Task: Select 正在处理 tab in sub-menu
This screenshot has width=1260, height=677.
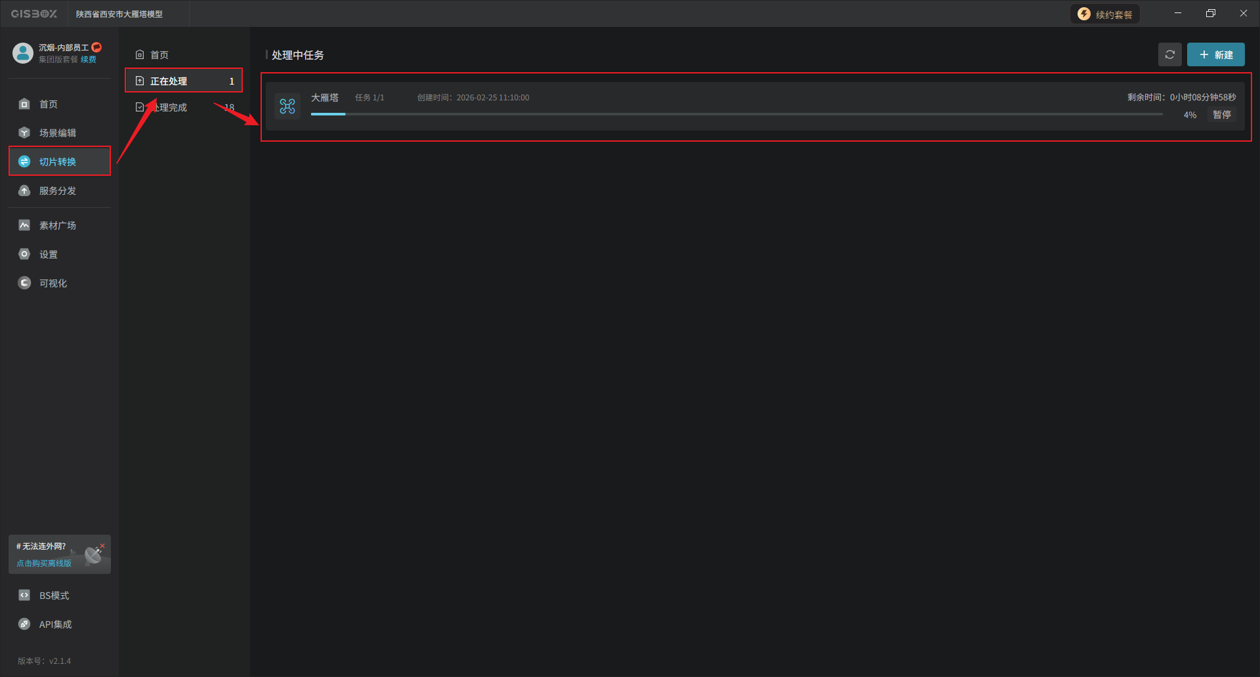Action: point(169,81)
